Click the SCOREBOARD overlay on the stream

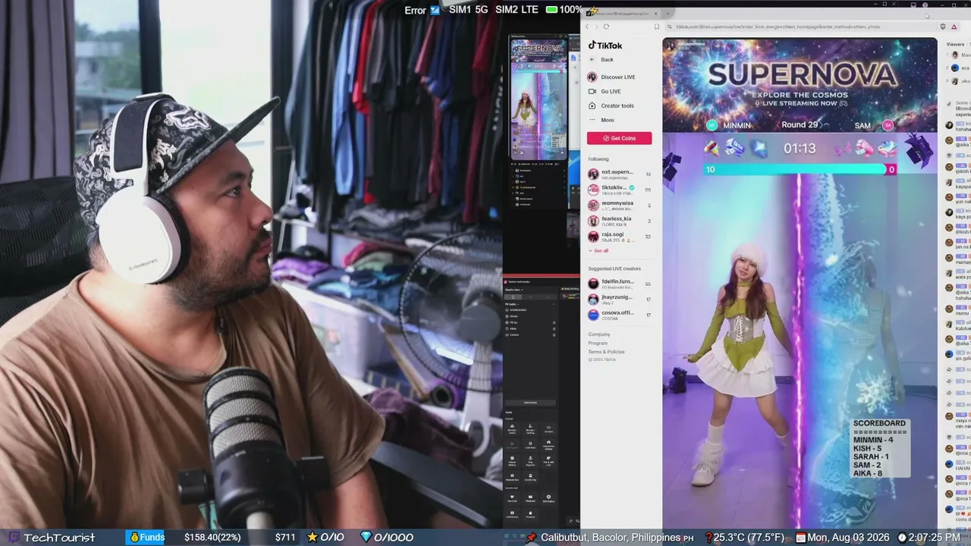click(x=879, y=448)
